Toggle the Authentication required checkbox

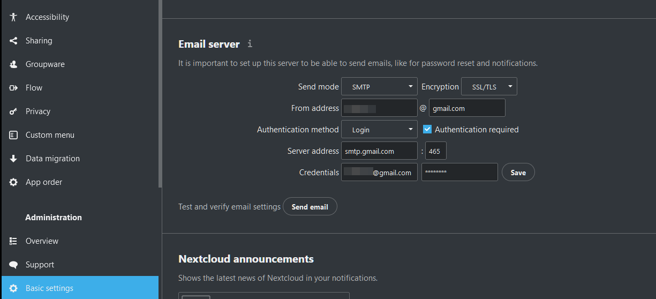click(427, 129)
